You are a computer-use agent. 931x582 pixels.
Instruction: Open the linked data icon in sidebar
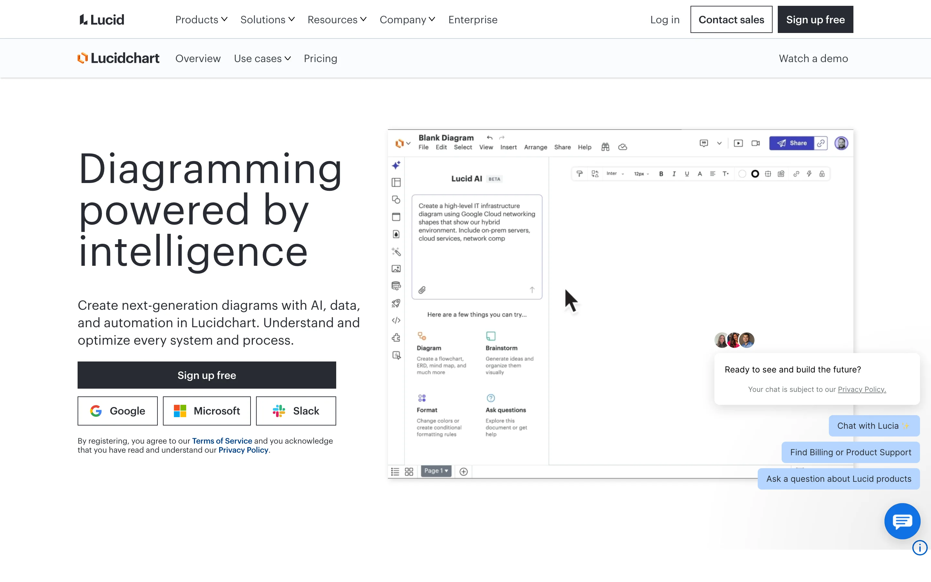point(396,286)
